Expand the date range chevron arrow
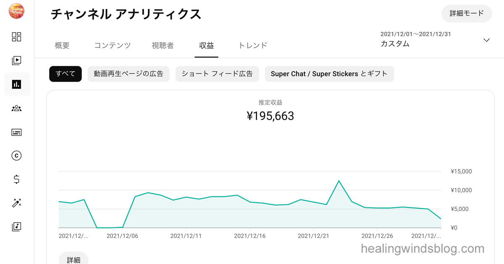 point(486,40)
